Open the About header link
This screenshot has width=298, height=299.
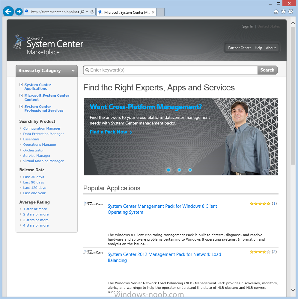click(x=271, y=48)
